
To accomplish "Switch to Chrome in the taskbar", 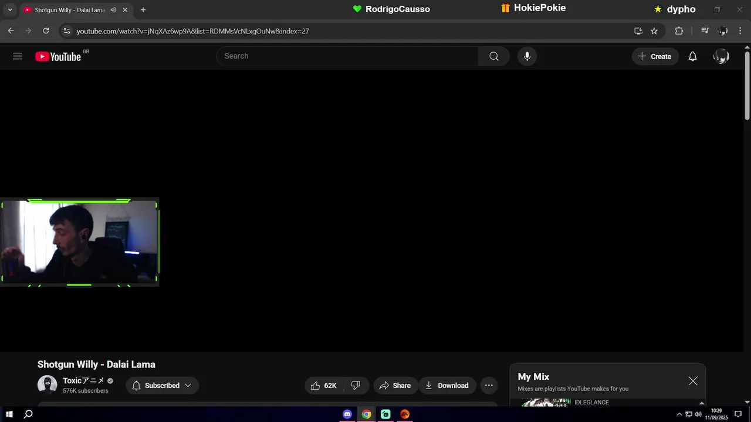I will (x=367, y=414).
